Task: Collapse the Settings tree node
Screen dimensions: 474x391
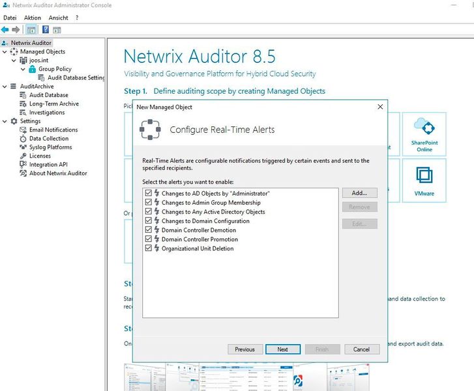Action: [5, 121]
